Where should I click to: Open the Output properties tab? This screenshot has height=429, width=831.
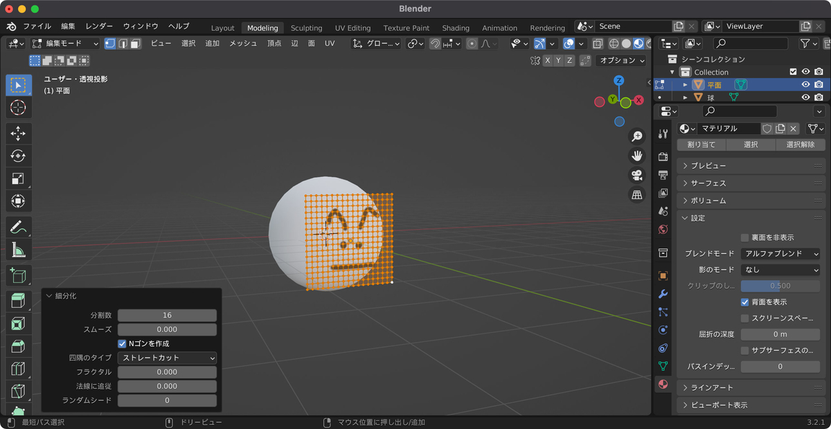tap(663, 174)
